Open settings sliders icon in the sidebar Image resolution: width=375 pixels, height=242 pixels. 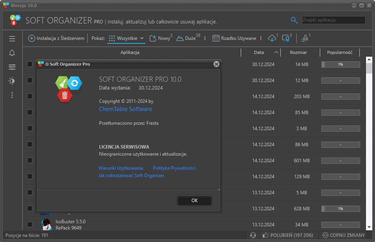click(x=12, y=67)
